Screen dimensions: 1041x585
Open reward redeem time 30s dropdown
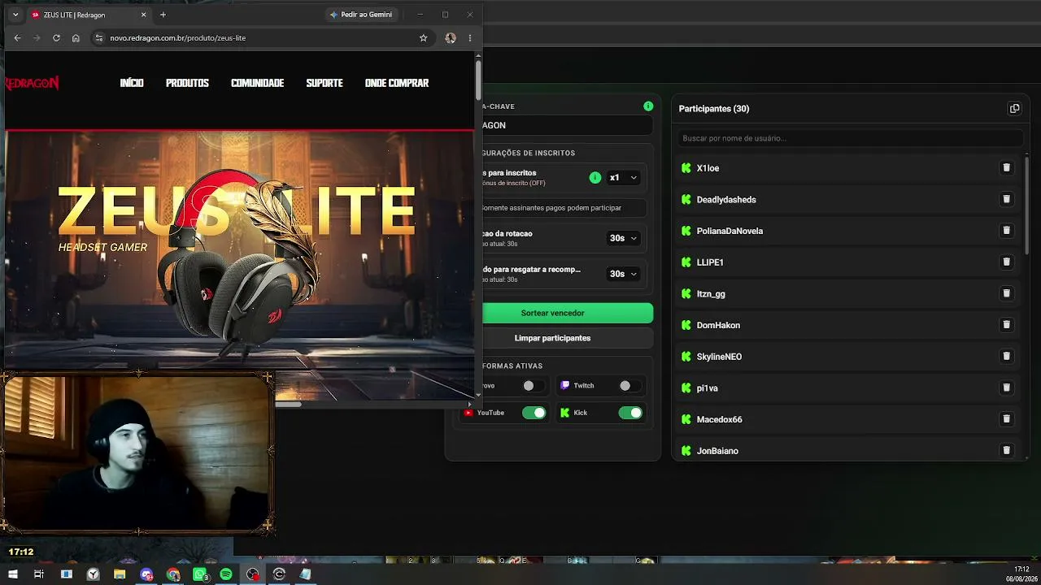[x=624, y=274]
